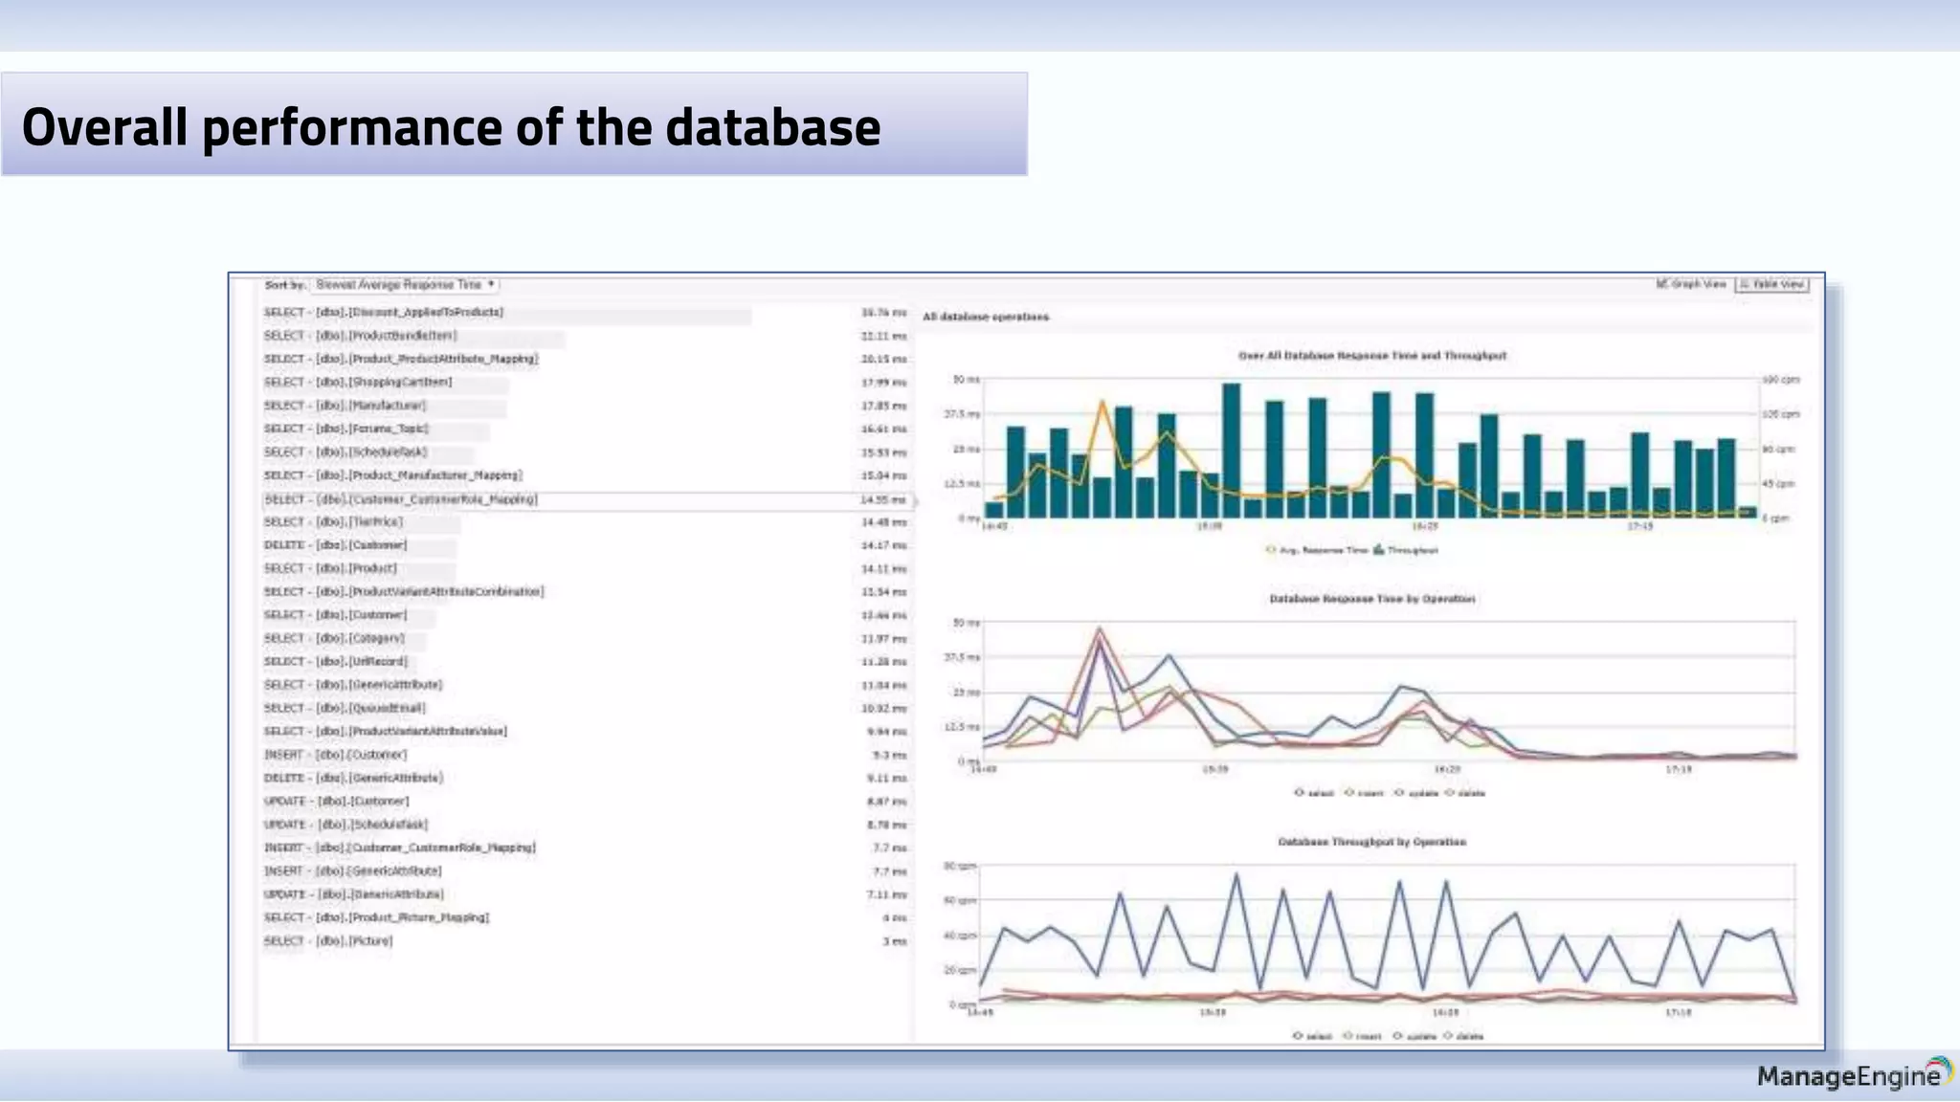1960x1102 pixels.
Task: Select the SELECT UrlRecord query row
Action: (585, 662)
